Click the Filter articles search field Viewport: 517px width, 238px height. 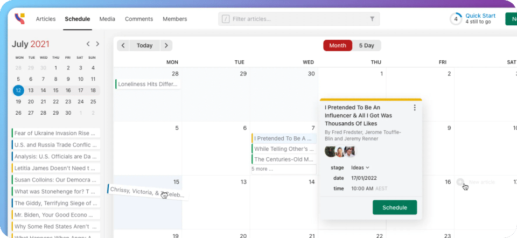click(299, 19)
